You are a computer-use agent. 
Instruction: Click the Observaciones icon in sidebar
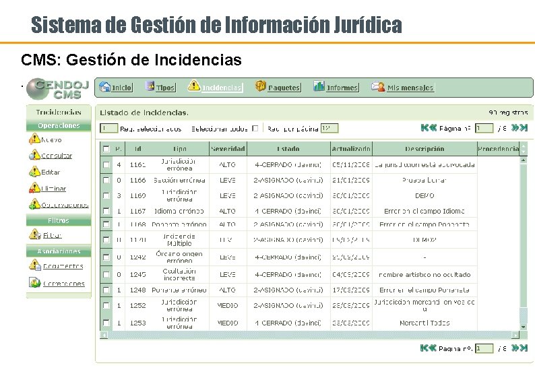[34, 204]
